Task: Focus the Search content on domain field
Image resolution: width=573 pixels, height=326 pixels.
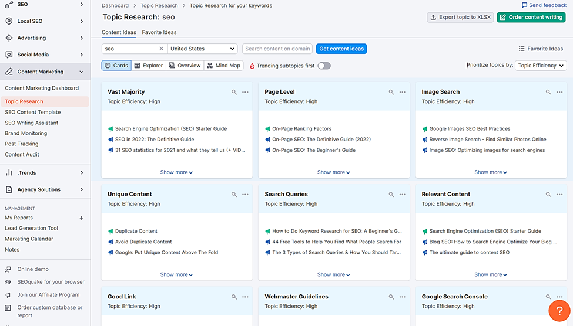Action: point(277,49)
